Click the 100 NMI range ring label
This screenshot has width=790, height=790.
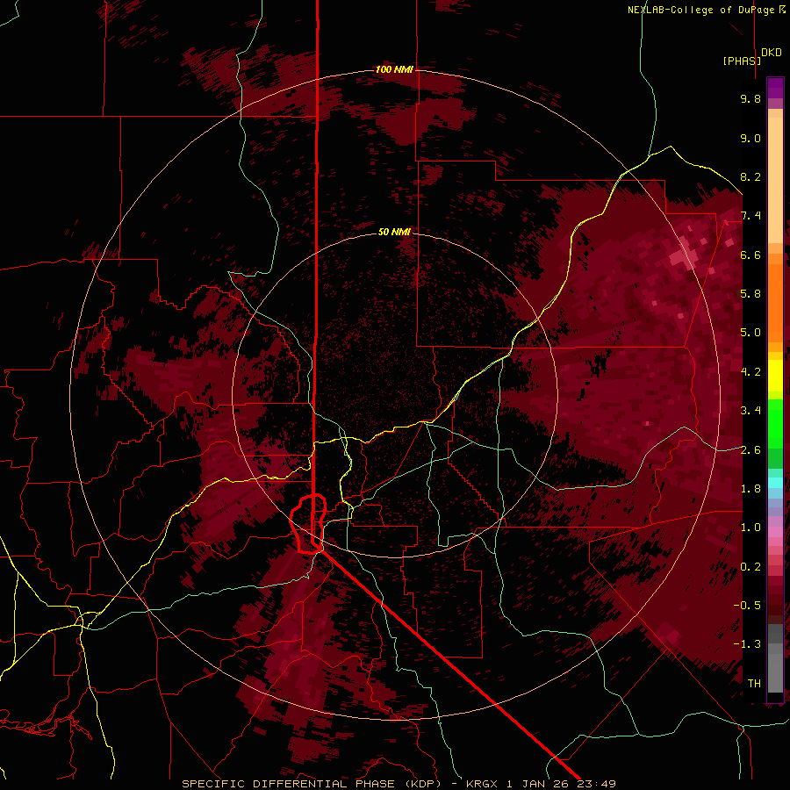[x=394, y=69]
